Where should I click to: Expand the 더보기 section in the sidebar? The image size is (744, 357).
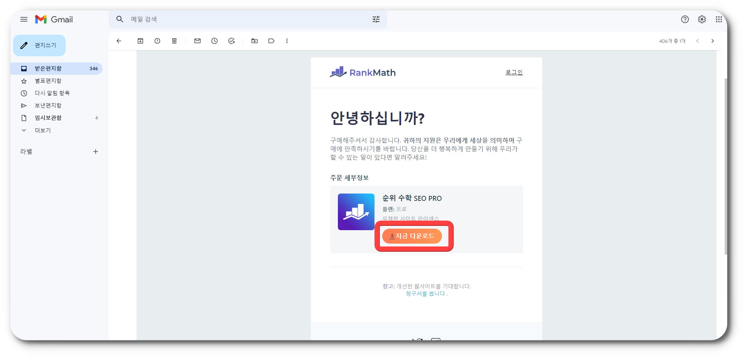tap(42, 130)
